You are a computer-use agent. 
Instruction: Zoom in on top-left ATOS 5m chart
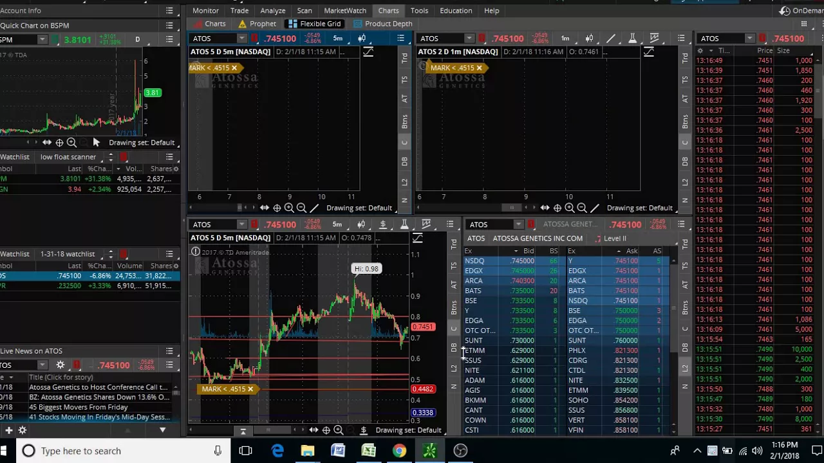point(289,208)
